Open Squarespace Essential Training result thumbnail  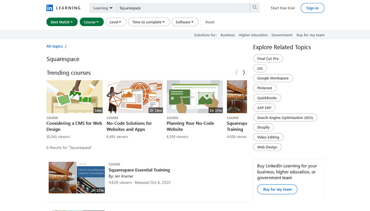coord(77,177)
